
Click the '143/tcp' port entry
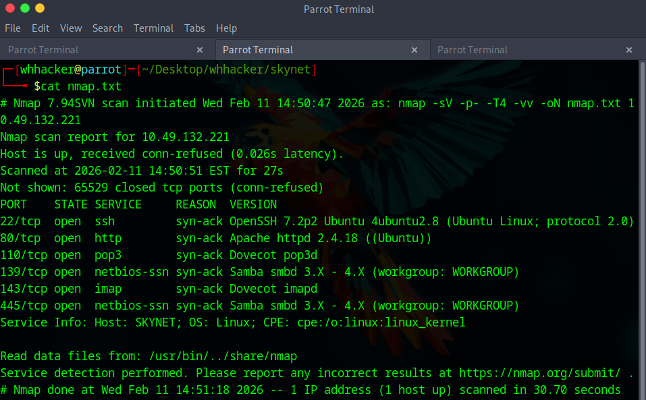(x=24, y=289)
